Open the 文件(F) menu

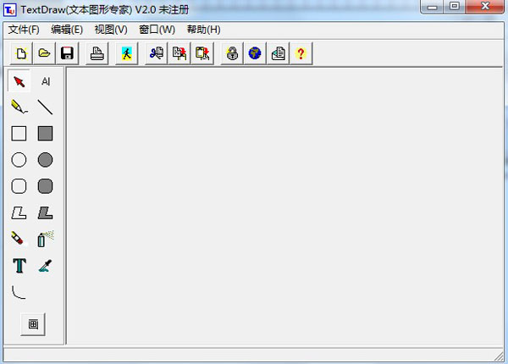point(24,30)
